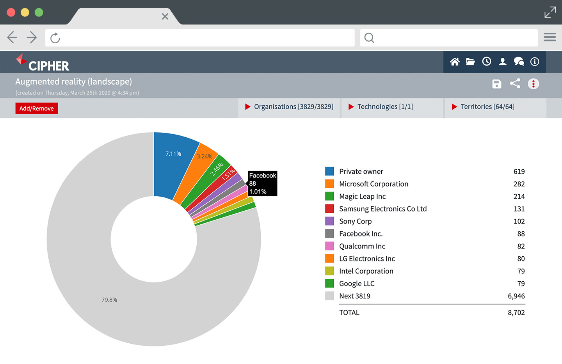Viewport: 562px width, 364px height.
Task: Click the LG Electronics orange legend swatch
Action: pos(329,259)
